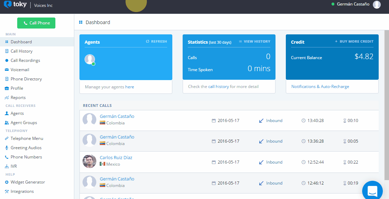Open Carlos Ruiz Díaz contact link
The height and width of the screenshot is (199, 389).
[x=116, y=158]
